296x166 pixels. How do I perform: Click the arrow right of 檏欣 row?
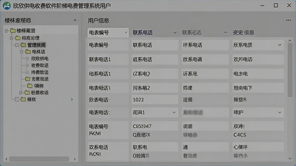[x=72, y=99]
